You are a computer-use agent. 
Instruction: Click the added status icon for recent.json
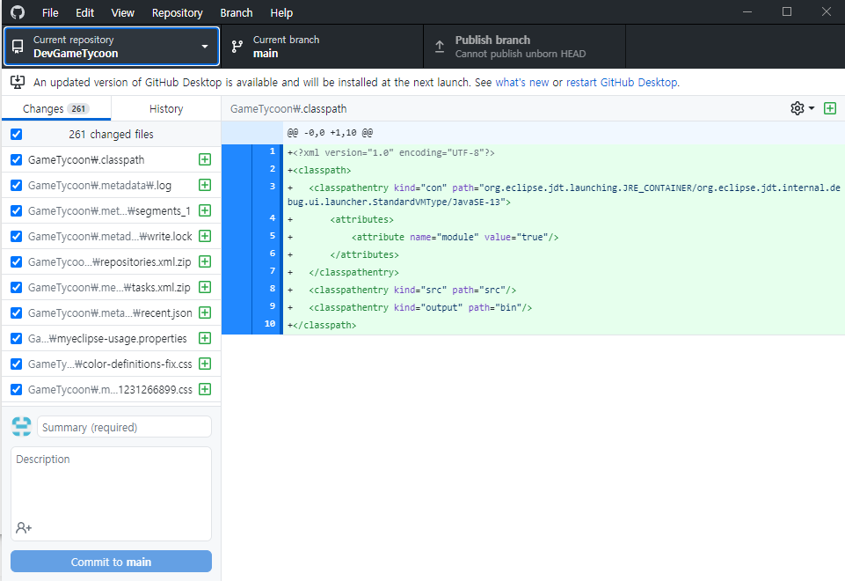pyautogui.click(x=205, y=313)
